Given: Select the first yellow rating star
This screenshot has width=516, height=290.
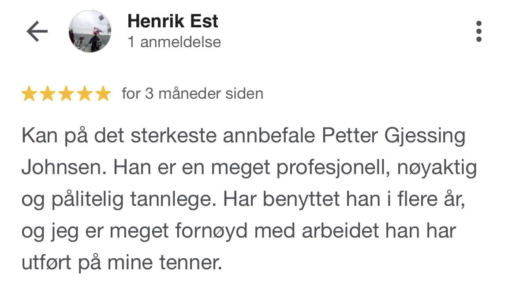Looking at the screenshot, I should [x=29, y=93].
